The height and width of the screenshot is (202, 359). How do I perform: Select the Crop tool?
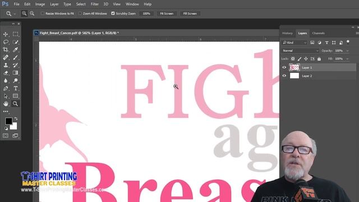(x=6, y=50)
